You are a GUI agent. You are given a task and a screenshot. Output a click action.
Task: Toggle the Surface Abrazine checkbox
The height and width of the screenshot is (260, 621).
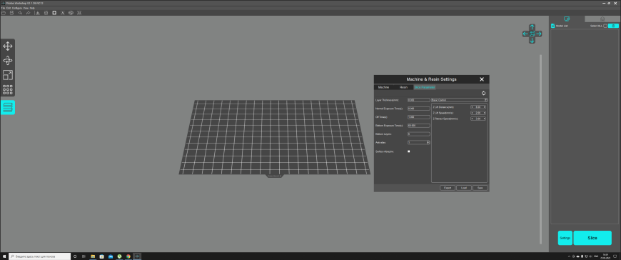pos(409,151)
